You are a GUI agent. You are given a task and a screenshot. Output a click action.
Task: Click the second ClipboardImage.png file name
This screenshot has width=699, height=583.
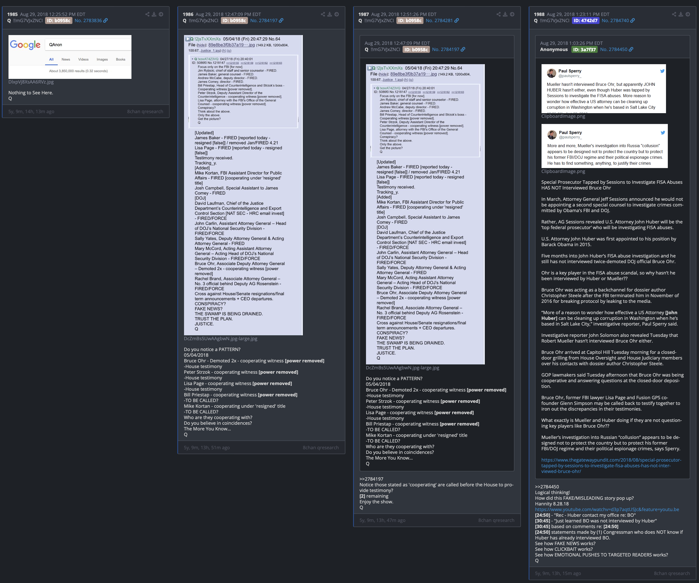tap(563, 171)
